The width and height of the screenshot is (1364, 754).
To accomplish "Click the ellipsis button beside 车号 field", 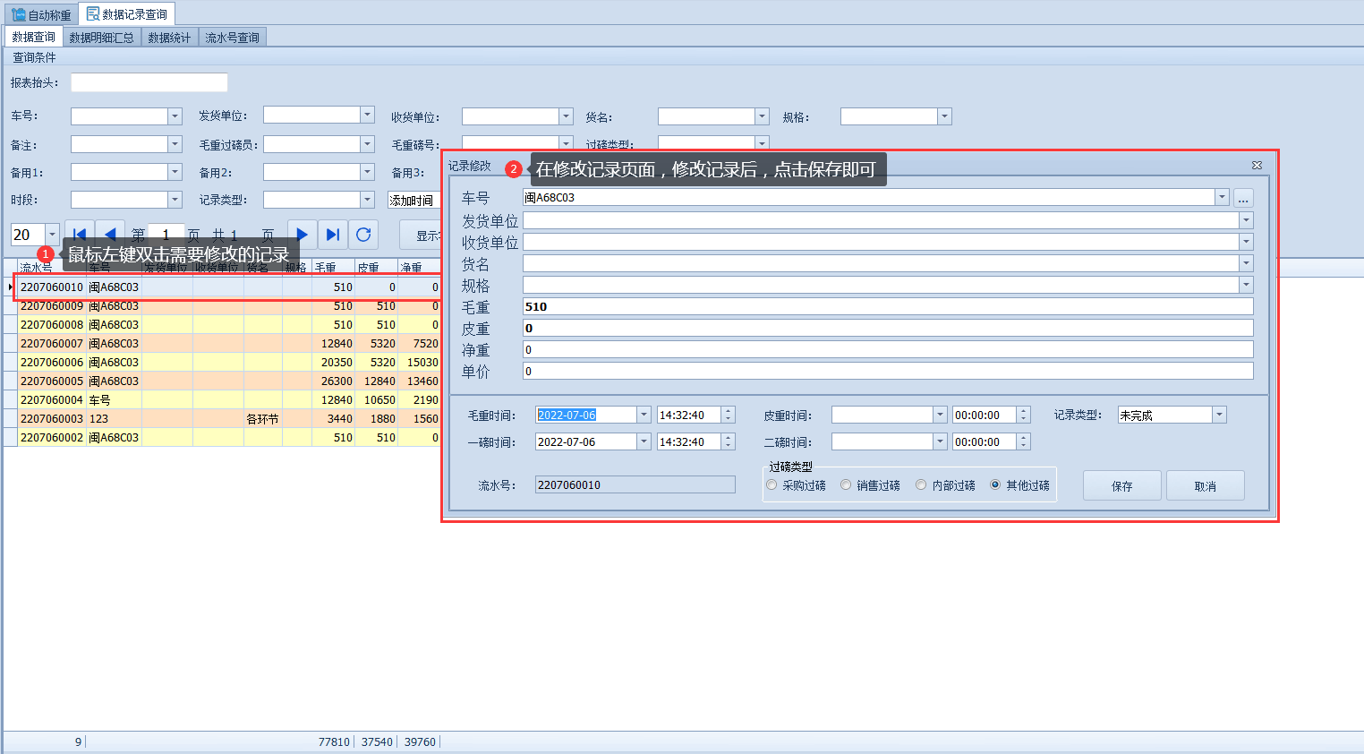I will click(x=1243, y=198).
